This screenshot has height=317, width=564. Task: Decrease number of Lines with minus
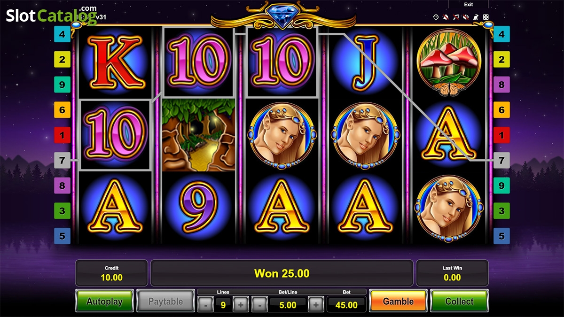(x=205, y=305)
